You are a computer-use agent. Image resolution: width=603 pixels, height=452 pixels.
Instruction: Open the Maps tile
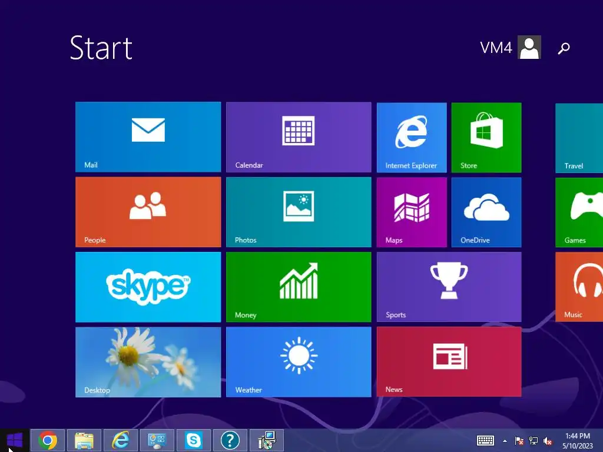click(x=412, y=212)
